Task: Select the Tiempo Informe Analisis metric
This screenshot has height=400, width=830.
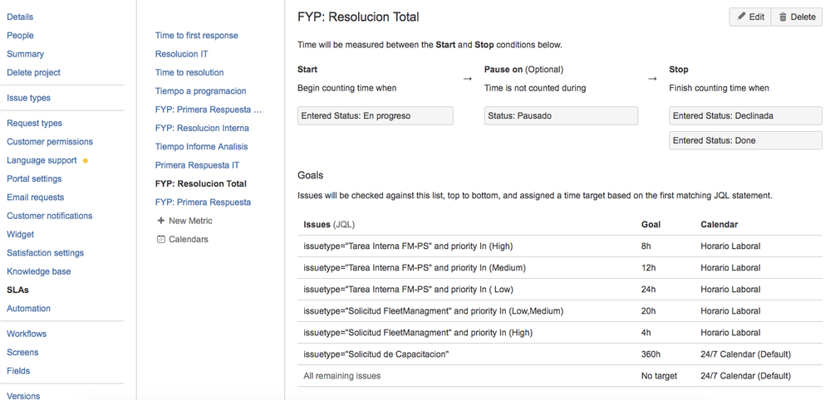Action: tap(202, 146)
